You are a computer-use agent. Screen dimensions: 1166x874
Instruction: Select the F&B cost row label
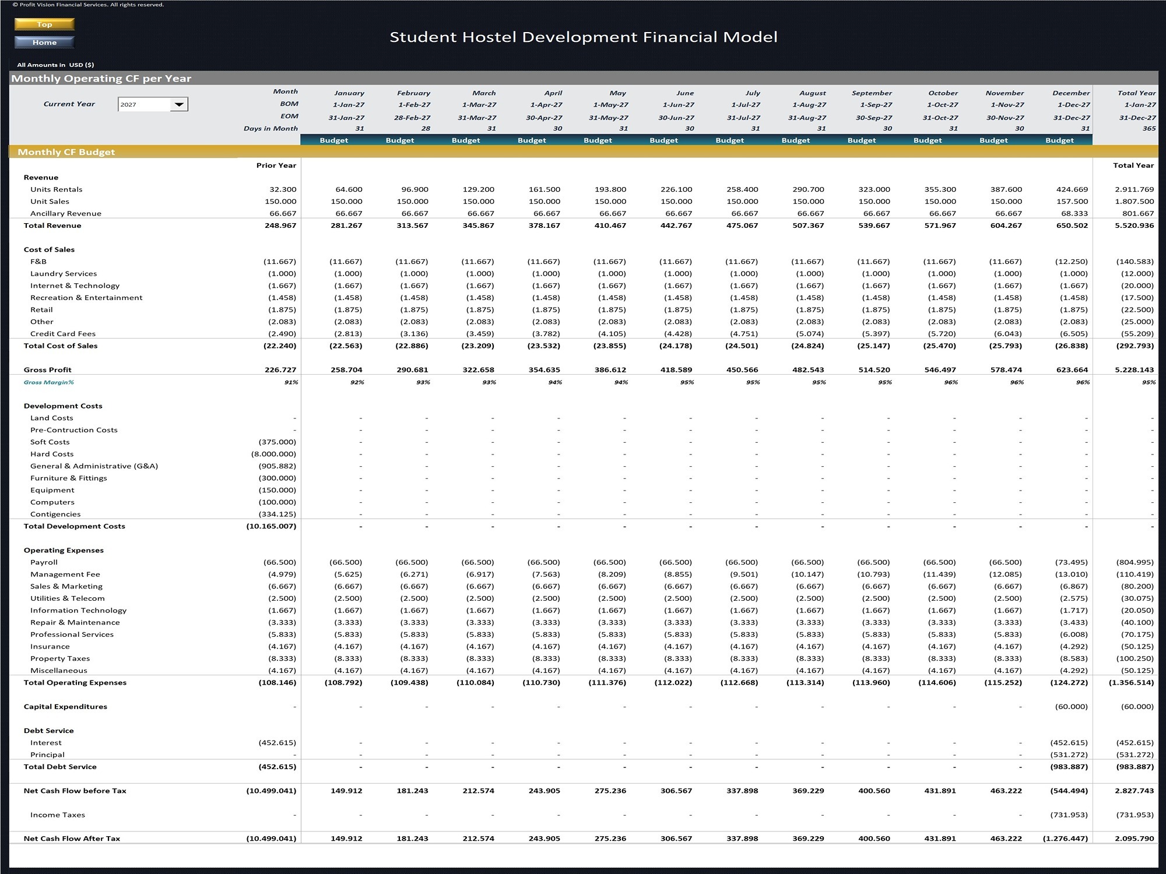tap(38, 262)
